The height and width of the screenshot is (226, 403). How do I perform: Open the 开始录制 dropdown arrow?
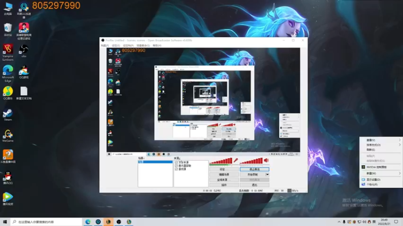[x=267, y=174]
